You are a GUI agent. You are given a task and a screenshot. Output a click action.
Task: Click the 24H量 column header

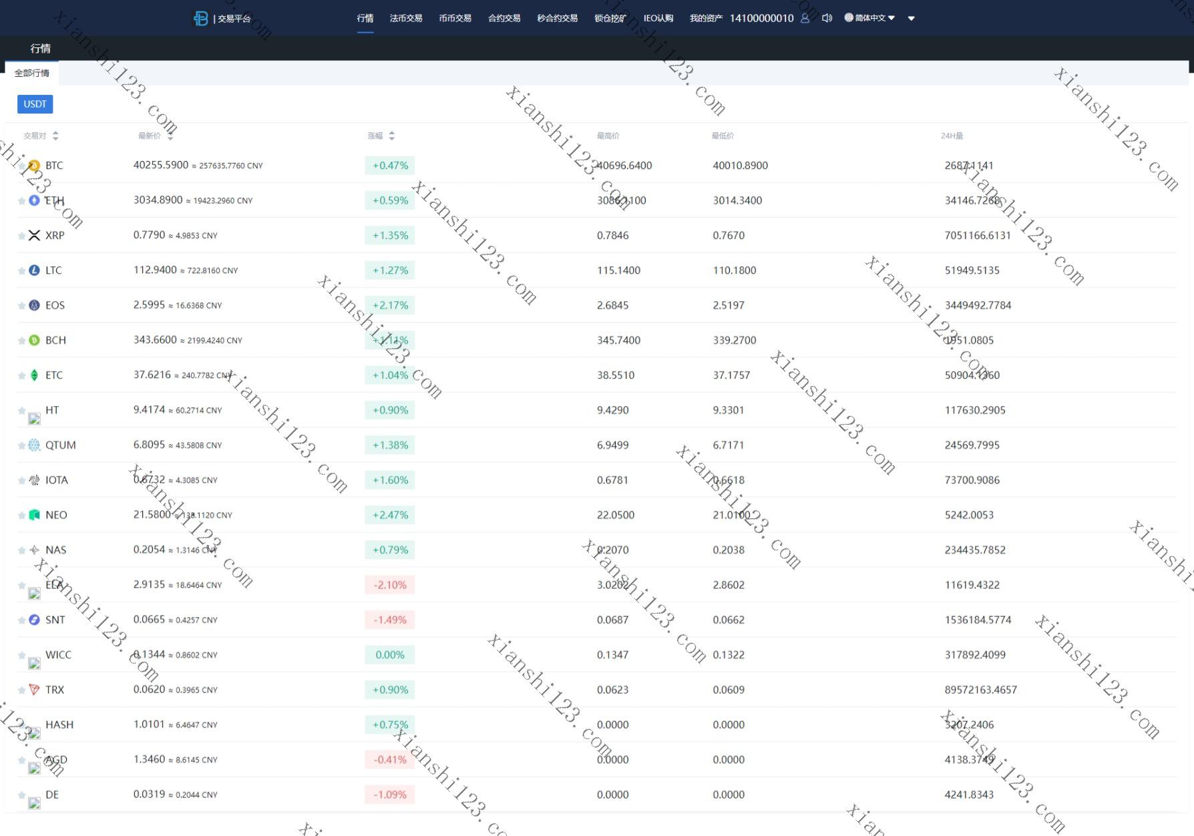click(952, 136)
